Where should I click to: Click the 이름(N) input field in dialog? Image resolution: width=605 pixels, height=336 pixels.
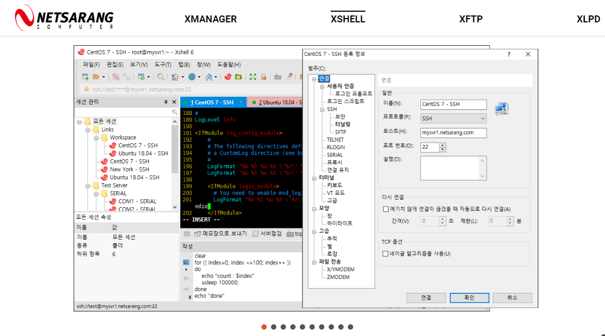pos(453,104)
